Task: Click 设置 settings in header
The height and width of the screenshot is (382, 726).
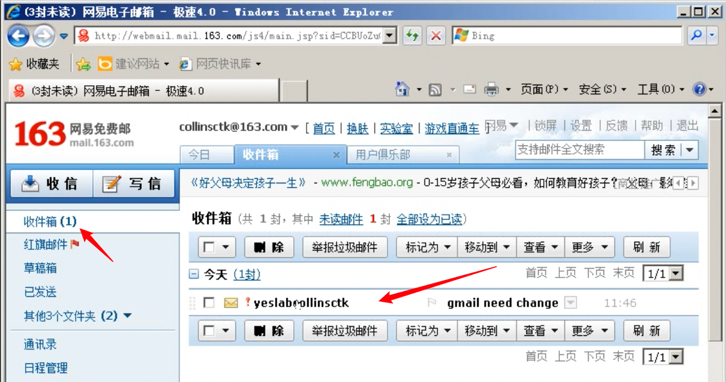Action: [x=581, y=126]
